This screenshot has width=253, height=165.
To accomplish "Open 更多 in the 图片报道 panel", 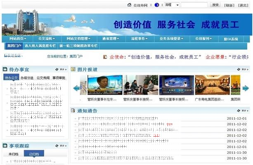I will (x=245, y=69).
